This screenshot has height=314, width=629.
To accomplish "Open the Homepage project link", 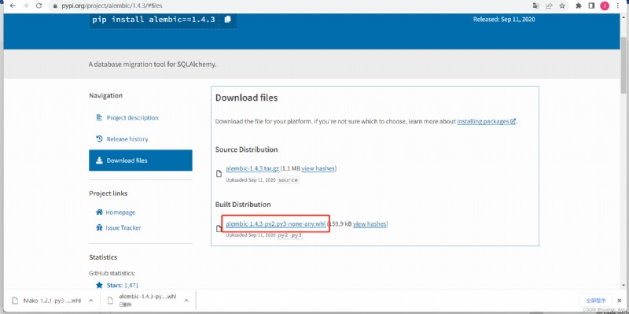I will tap(120, 212).
